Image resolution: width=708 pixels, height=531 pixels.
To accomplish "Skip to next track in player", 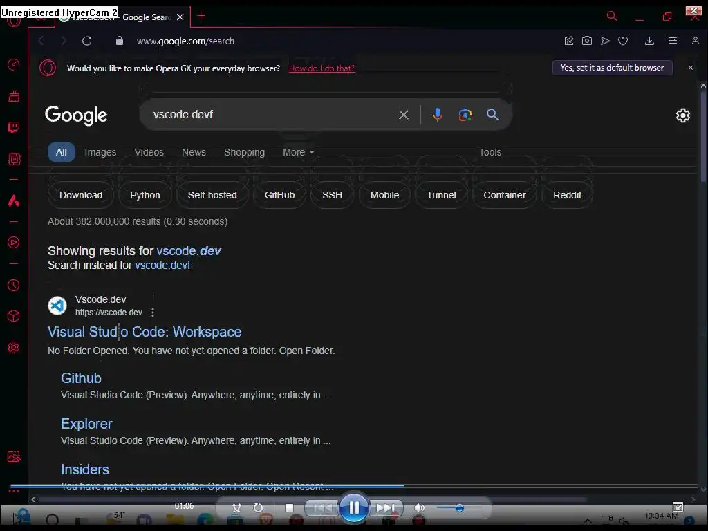I will [x=385, y=508].
